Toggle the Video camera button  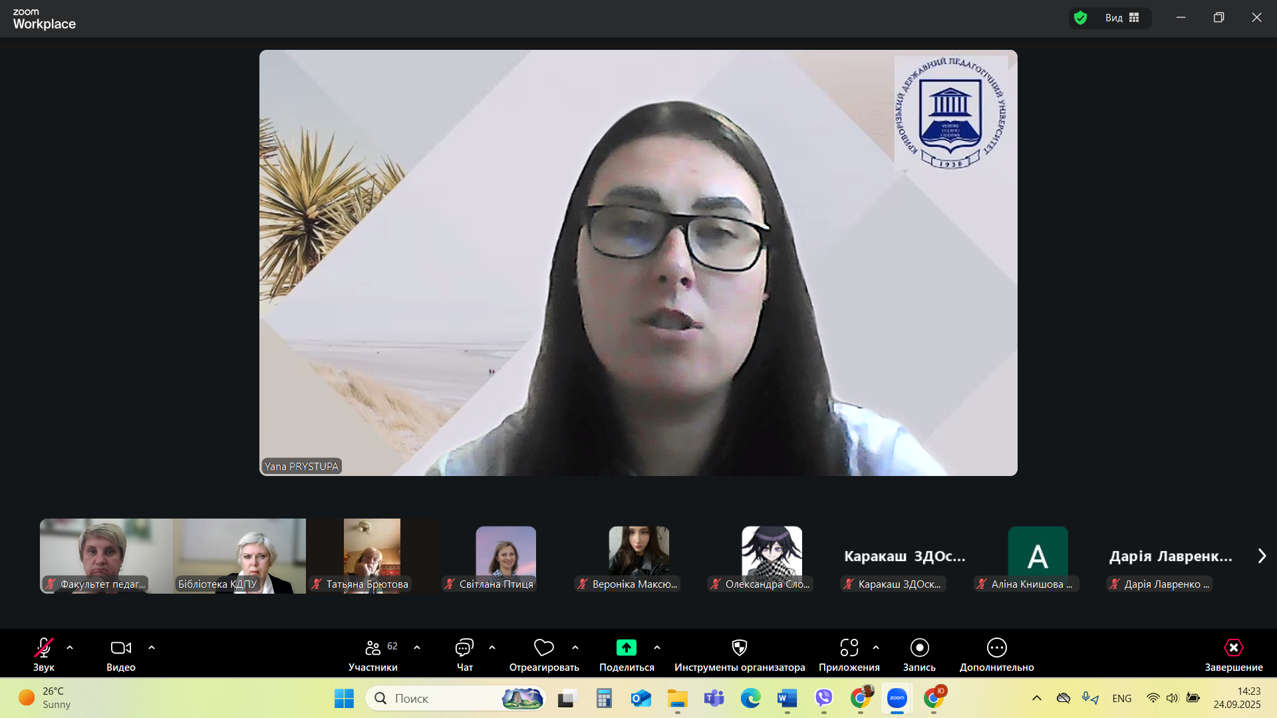click(x=120, y=648)
